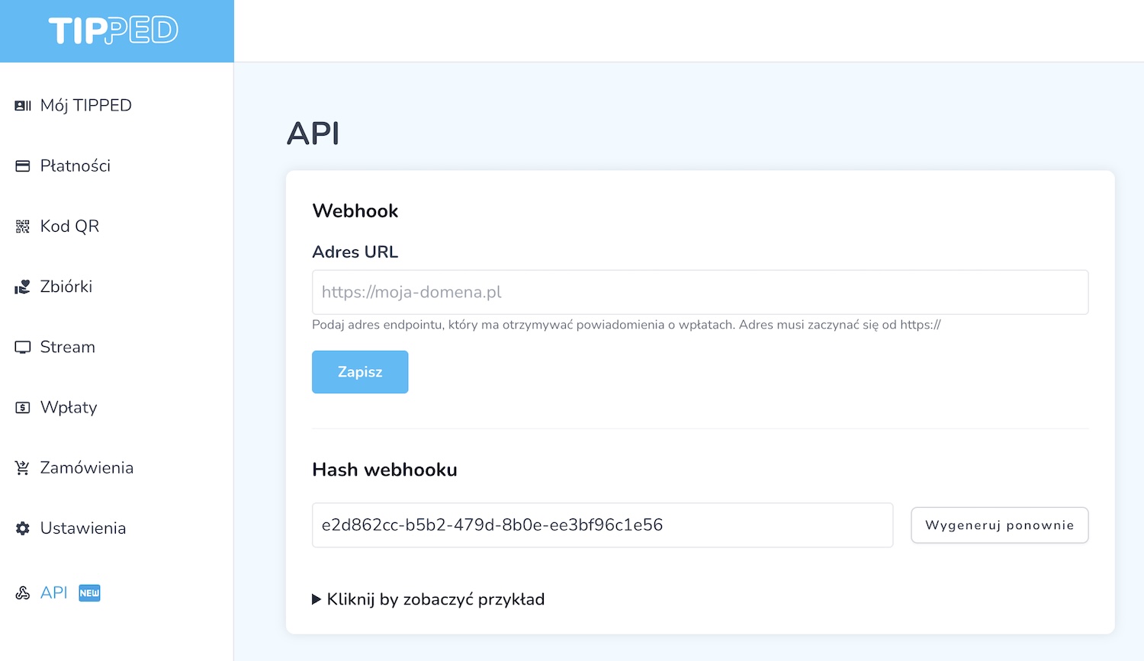Screen dimensions: 1144x661
Task: Go to the Zbiórki section
Action: 66,287
